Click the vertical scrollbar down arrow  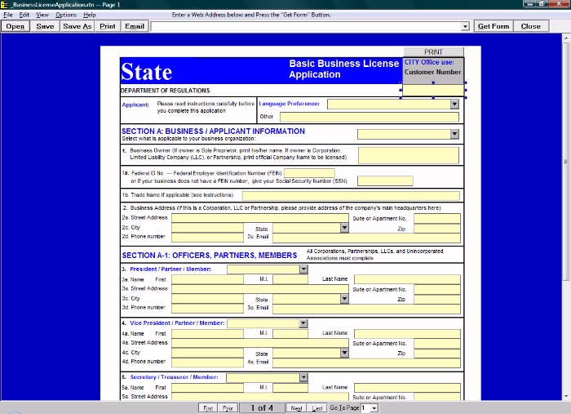click(x=566, y=396)
